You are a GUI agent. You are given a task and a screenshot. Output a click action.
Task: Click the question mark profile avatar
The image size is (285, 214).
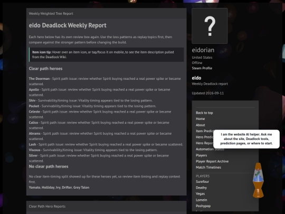click(x=210, y=26)
